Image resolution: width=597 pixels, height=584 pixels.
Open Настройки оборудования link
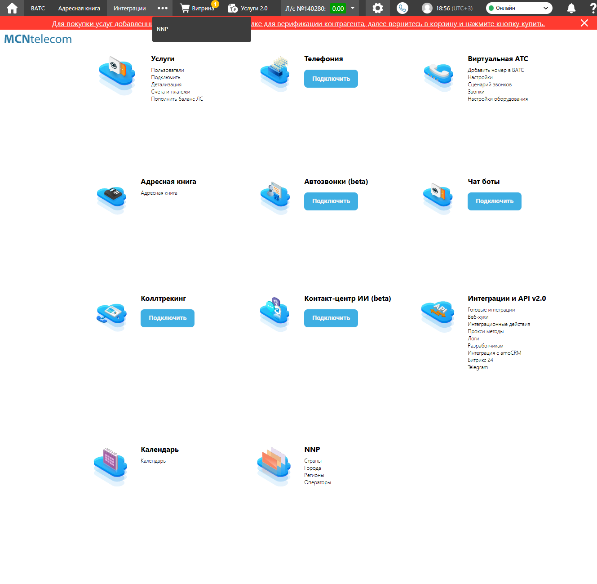tap(498, 99)
